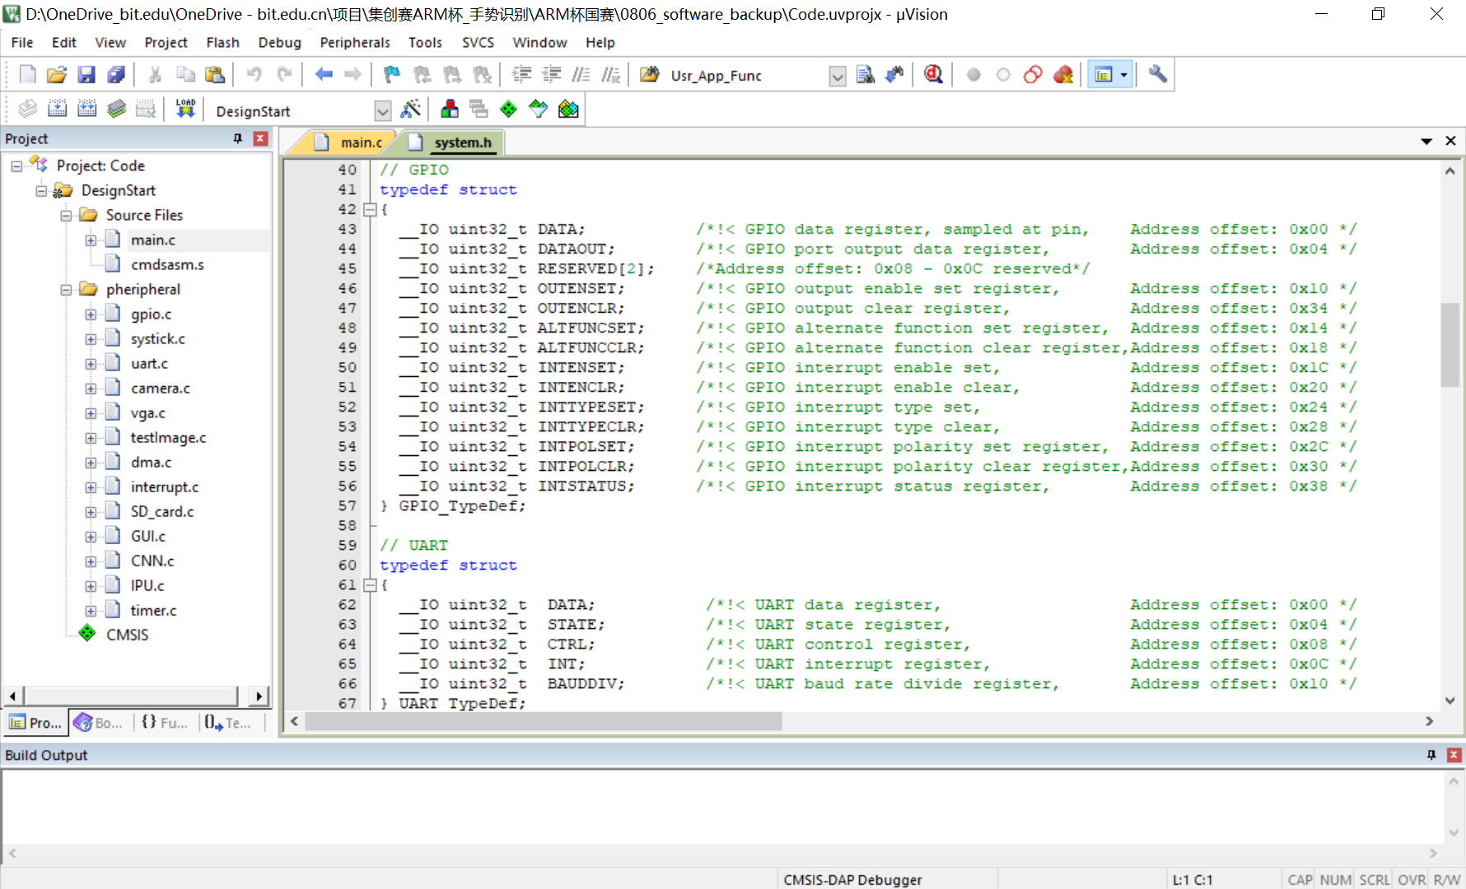Navigate backwards with the blue left arrow
This screenshot has width=1466, height=889.
click(324, 75)
